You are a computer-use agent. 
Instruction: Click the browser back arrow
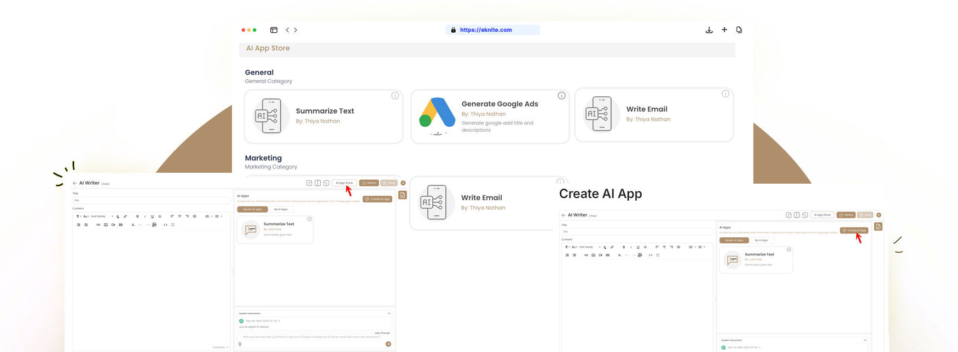(x=287, y=30)
